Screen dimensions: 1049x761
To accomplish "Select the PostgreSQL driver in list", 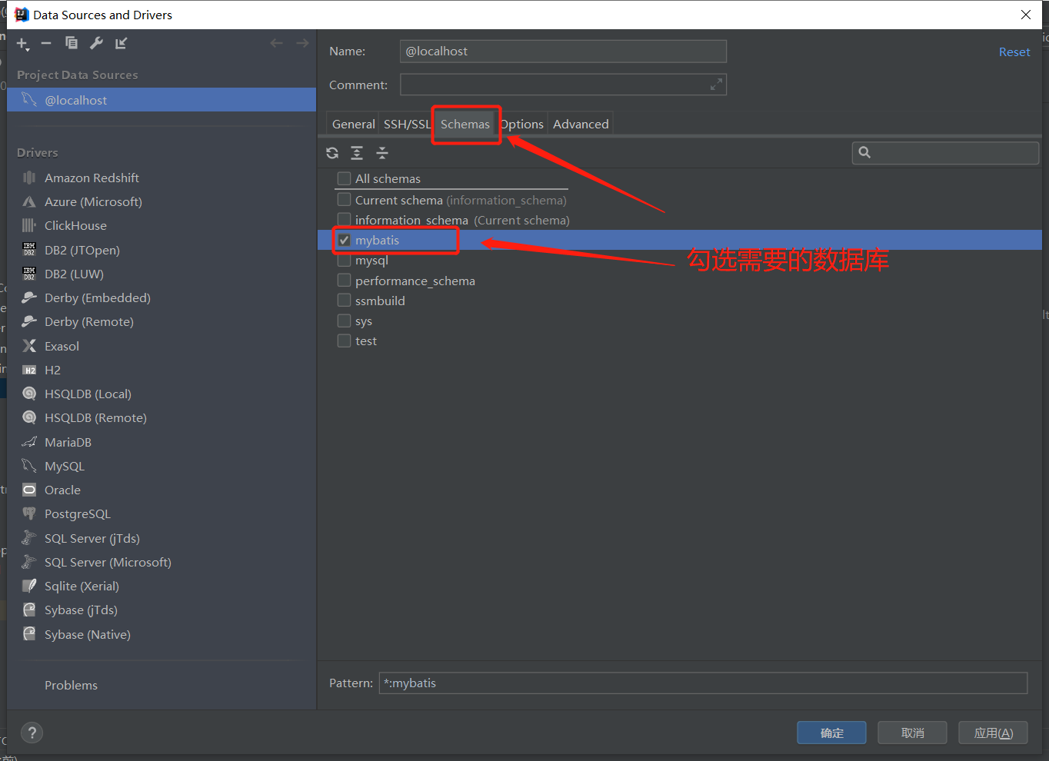I will coord(77,514).
